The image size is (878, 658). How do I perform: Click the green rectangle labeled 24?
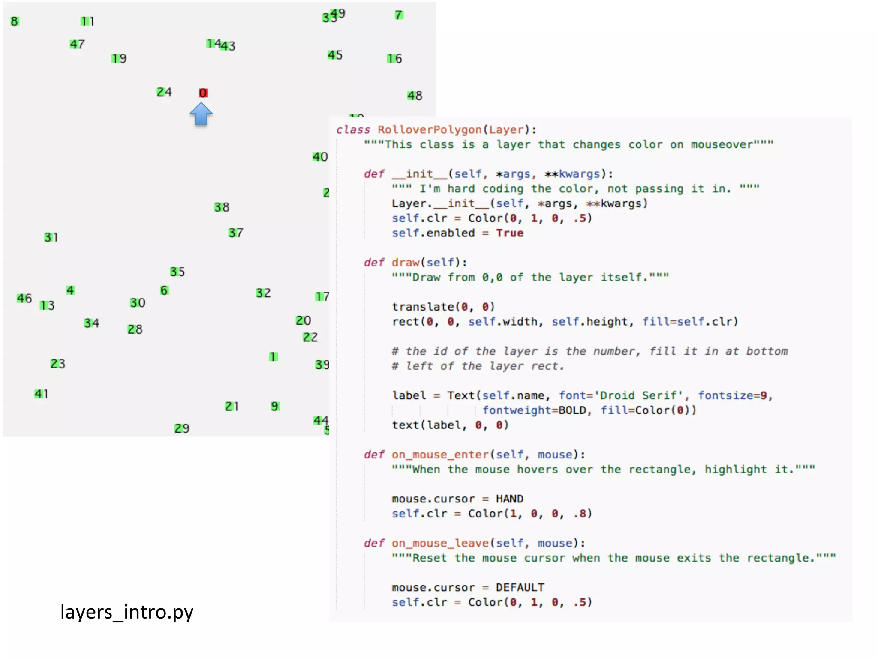pos(160,92)
